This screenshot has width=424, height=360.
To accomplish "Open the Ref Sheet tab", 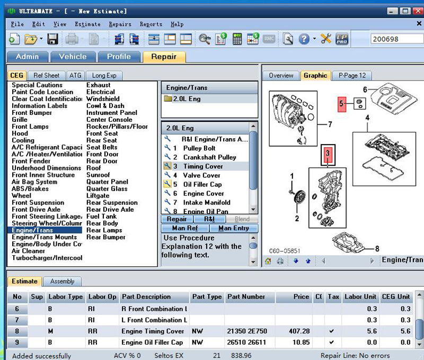I will (x=47, y=76).
